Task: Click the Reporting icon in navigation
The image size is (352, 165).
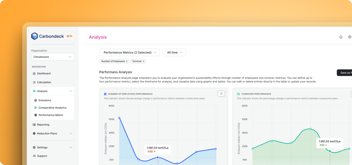Action: 34,125
